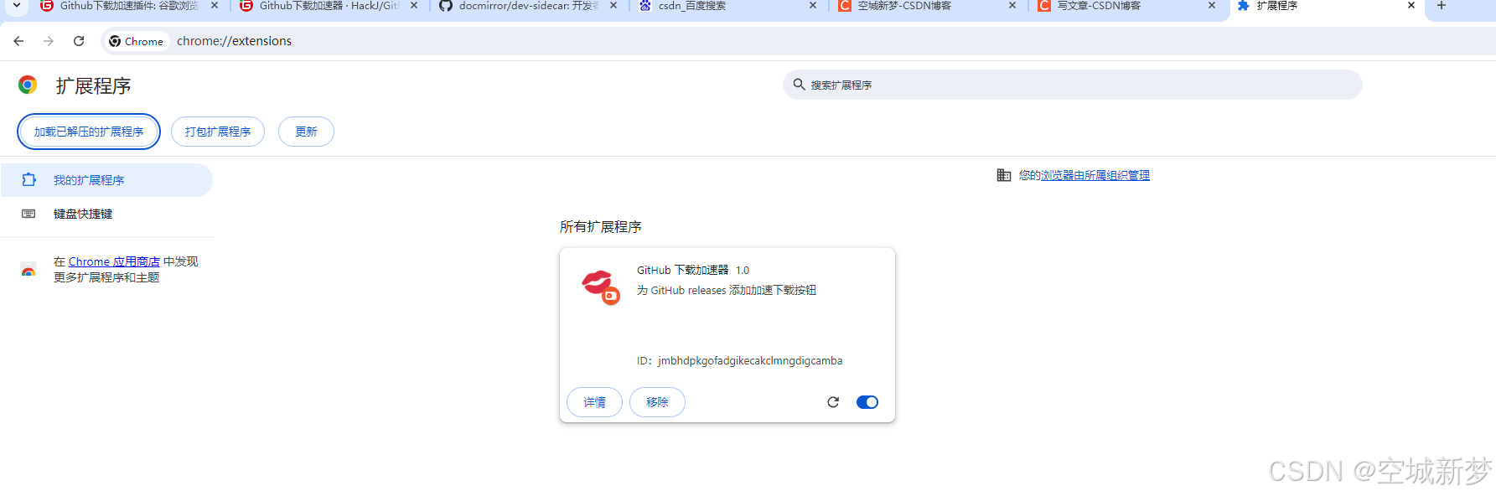Click the Chrome logo beside 扩展程序 title
This screenshot has height=496, width=1496.
point(28,85)
